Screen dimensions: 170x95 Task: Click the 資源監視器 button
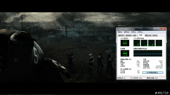[x=153, y=73]
